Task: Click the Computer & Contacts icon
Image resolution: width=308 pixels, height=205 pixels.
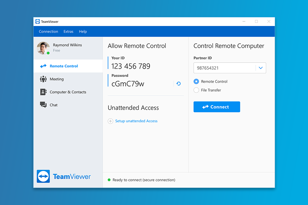Action: pos(43,92)
